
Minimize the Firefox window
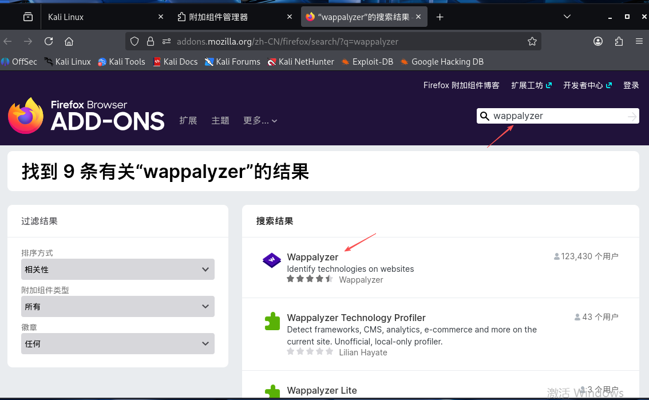pos(610,17)
